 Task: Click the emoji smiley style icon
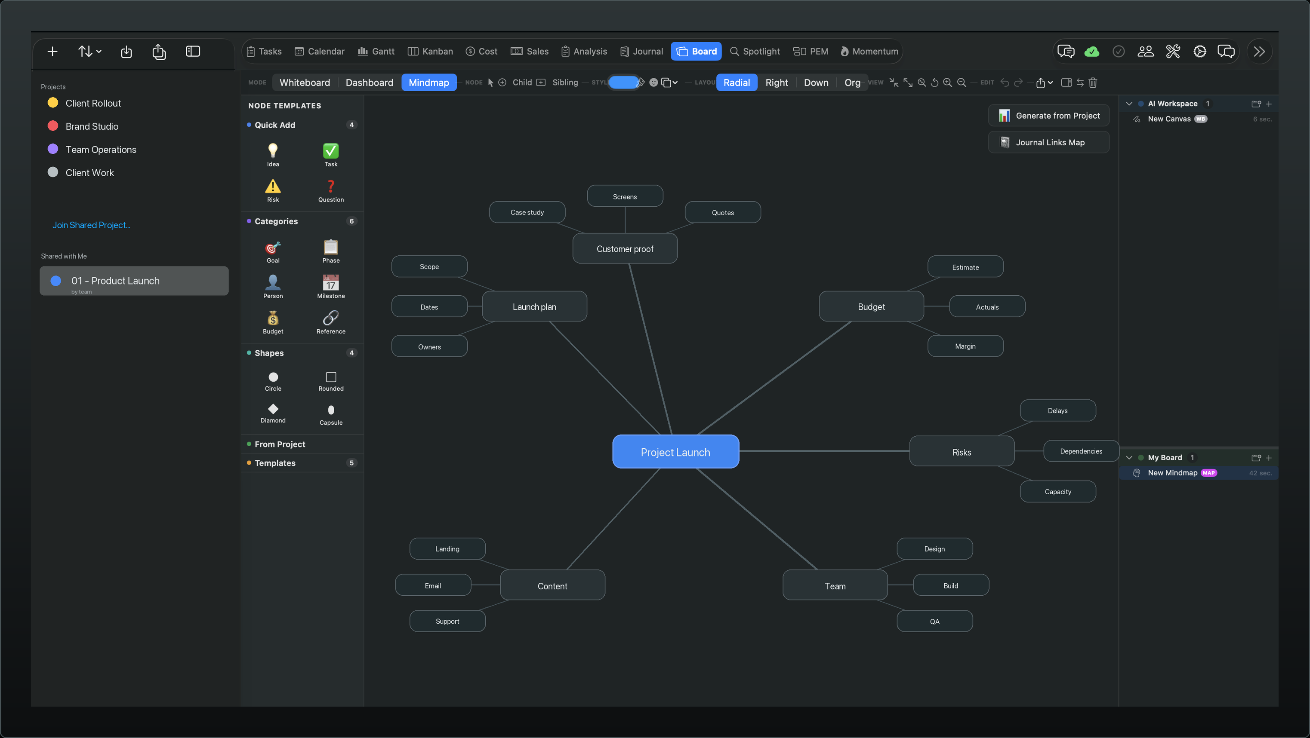pos(653,82)
